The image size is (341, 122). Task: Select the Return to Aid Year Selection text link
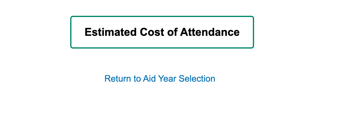160,79
